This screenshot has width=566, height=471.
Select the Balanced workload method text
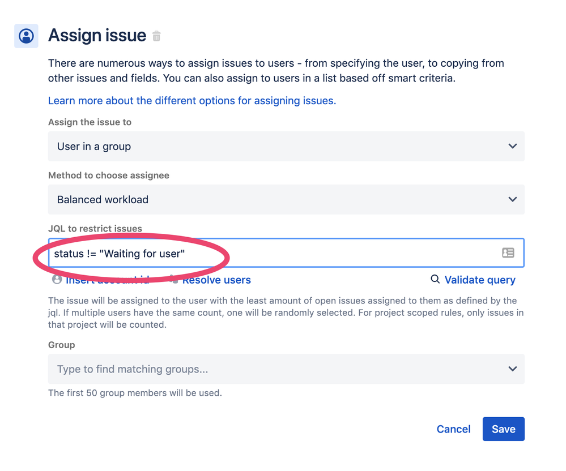[x=103, y=199]
